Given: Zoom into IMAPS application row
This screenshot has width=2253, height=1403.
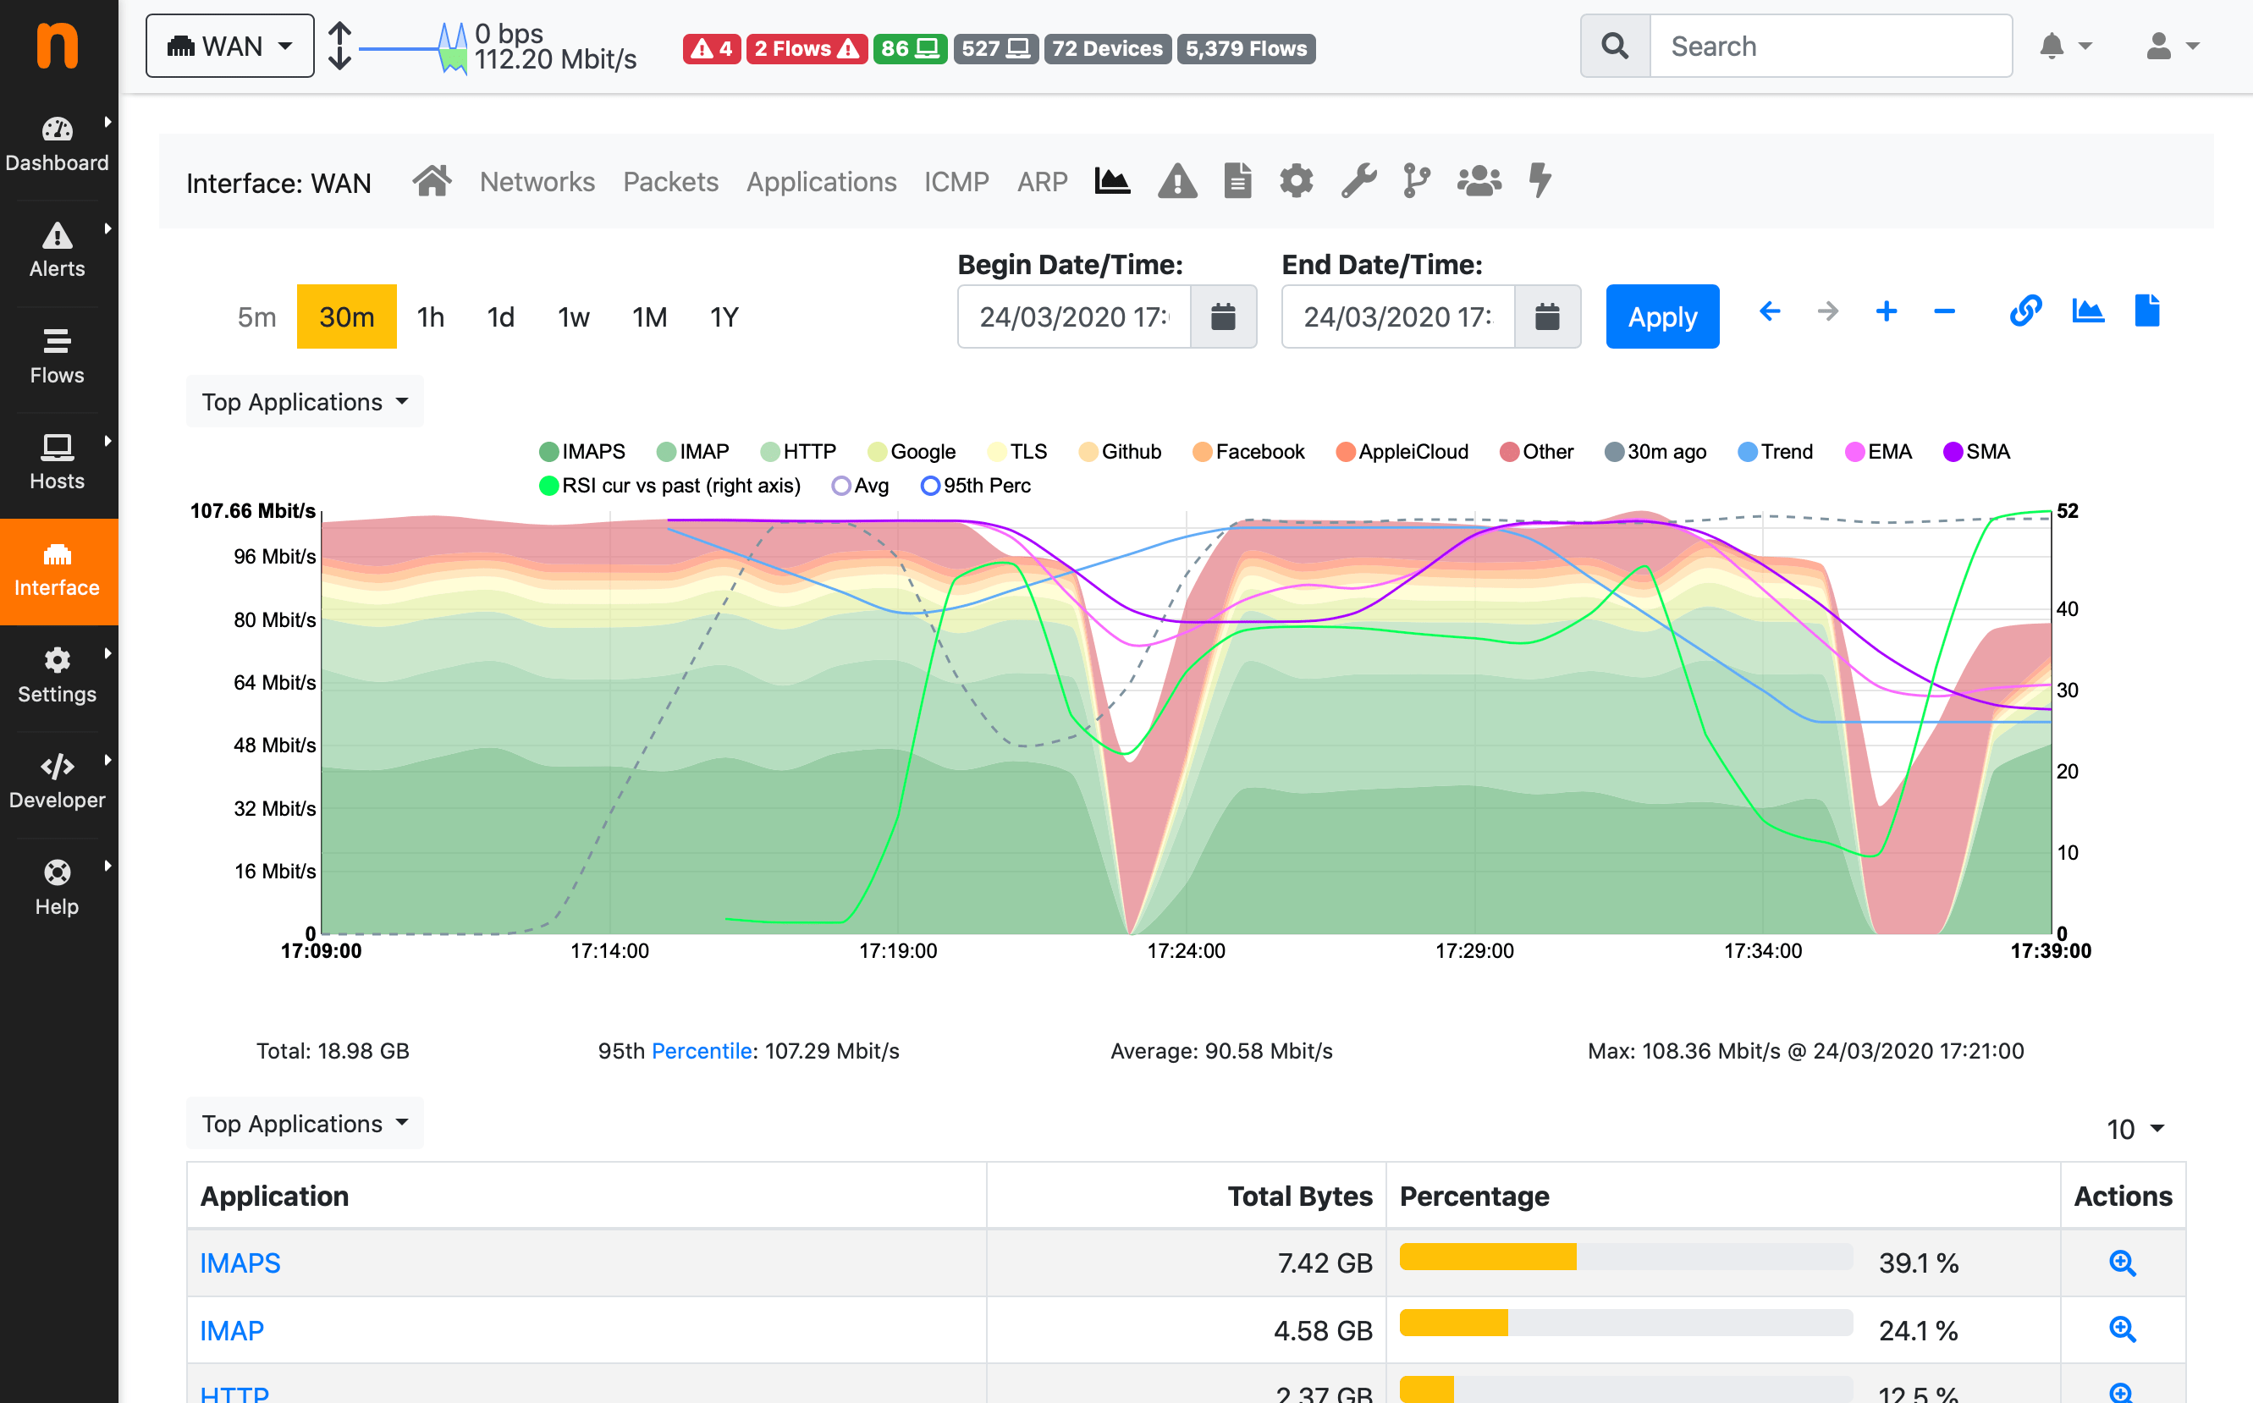Looking at the screenshot, I should tap(2121, 1263).
